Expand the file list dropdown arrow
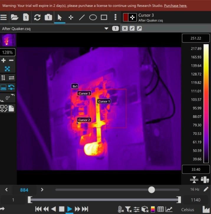Image resolution: width=211 pixels, height=214 pixels. tap(106, 29)
